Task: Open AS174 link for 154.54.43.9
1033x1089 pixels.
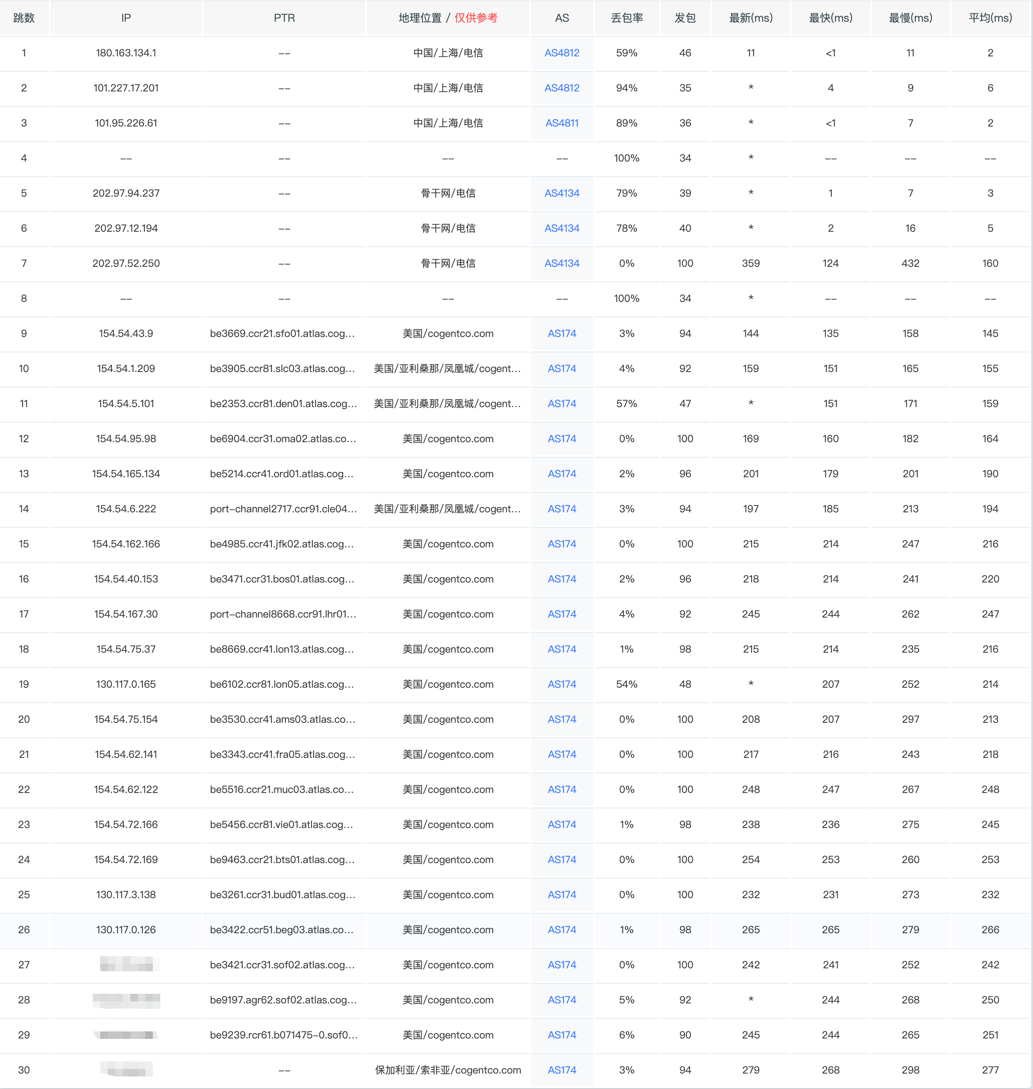Action: (562, 334)
